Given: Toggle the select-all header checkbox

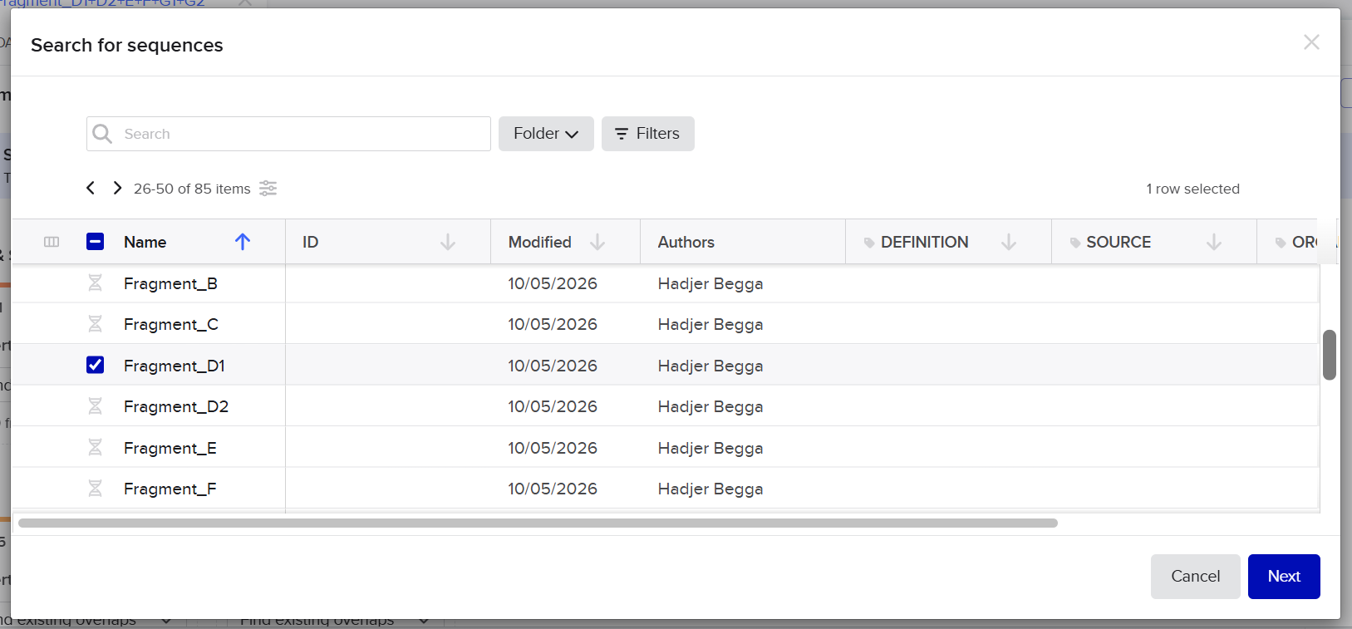Looking at the screenshot, I should [96, 242].
